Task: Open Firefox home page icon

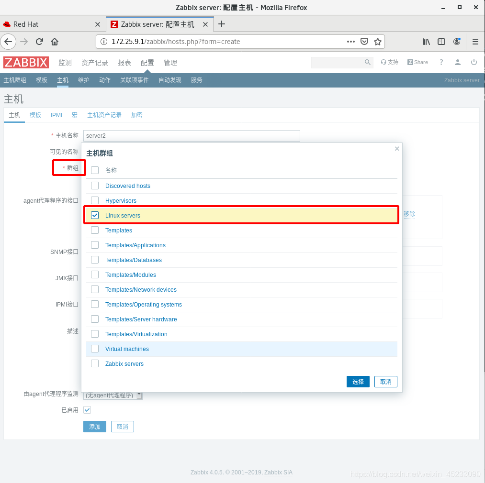Action: [x=55, y=42]
